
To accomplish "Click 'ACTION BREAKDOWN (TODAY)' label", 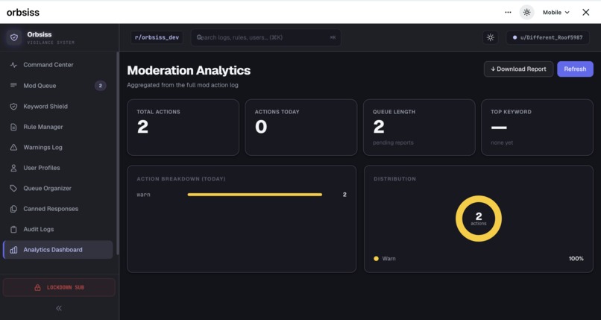I will click(181, 179).
